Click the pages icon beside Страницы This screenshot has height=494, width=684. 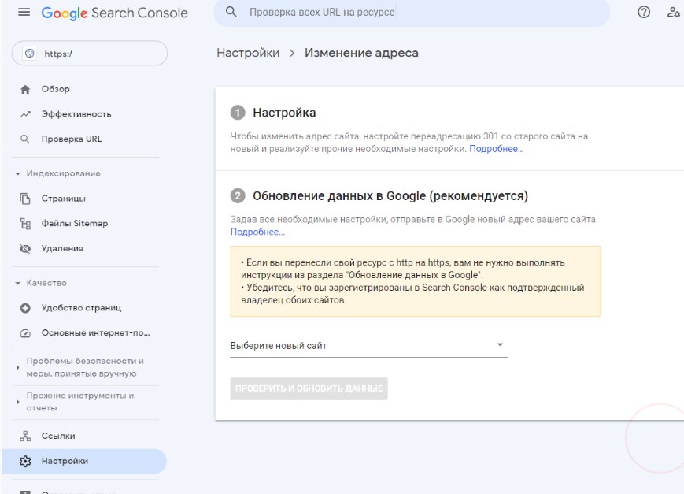click(25, 199)
